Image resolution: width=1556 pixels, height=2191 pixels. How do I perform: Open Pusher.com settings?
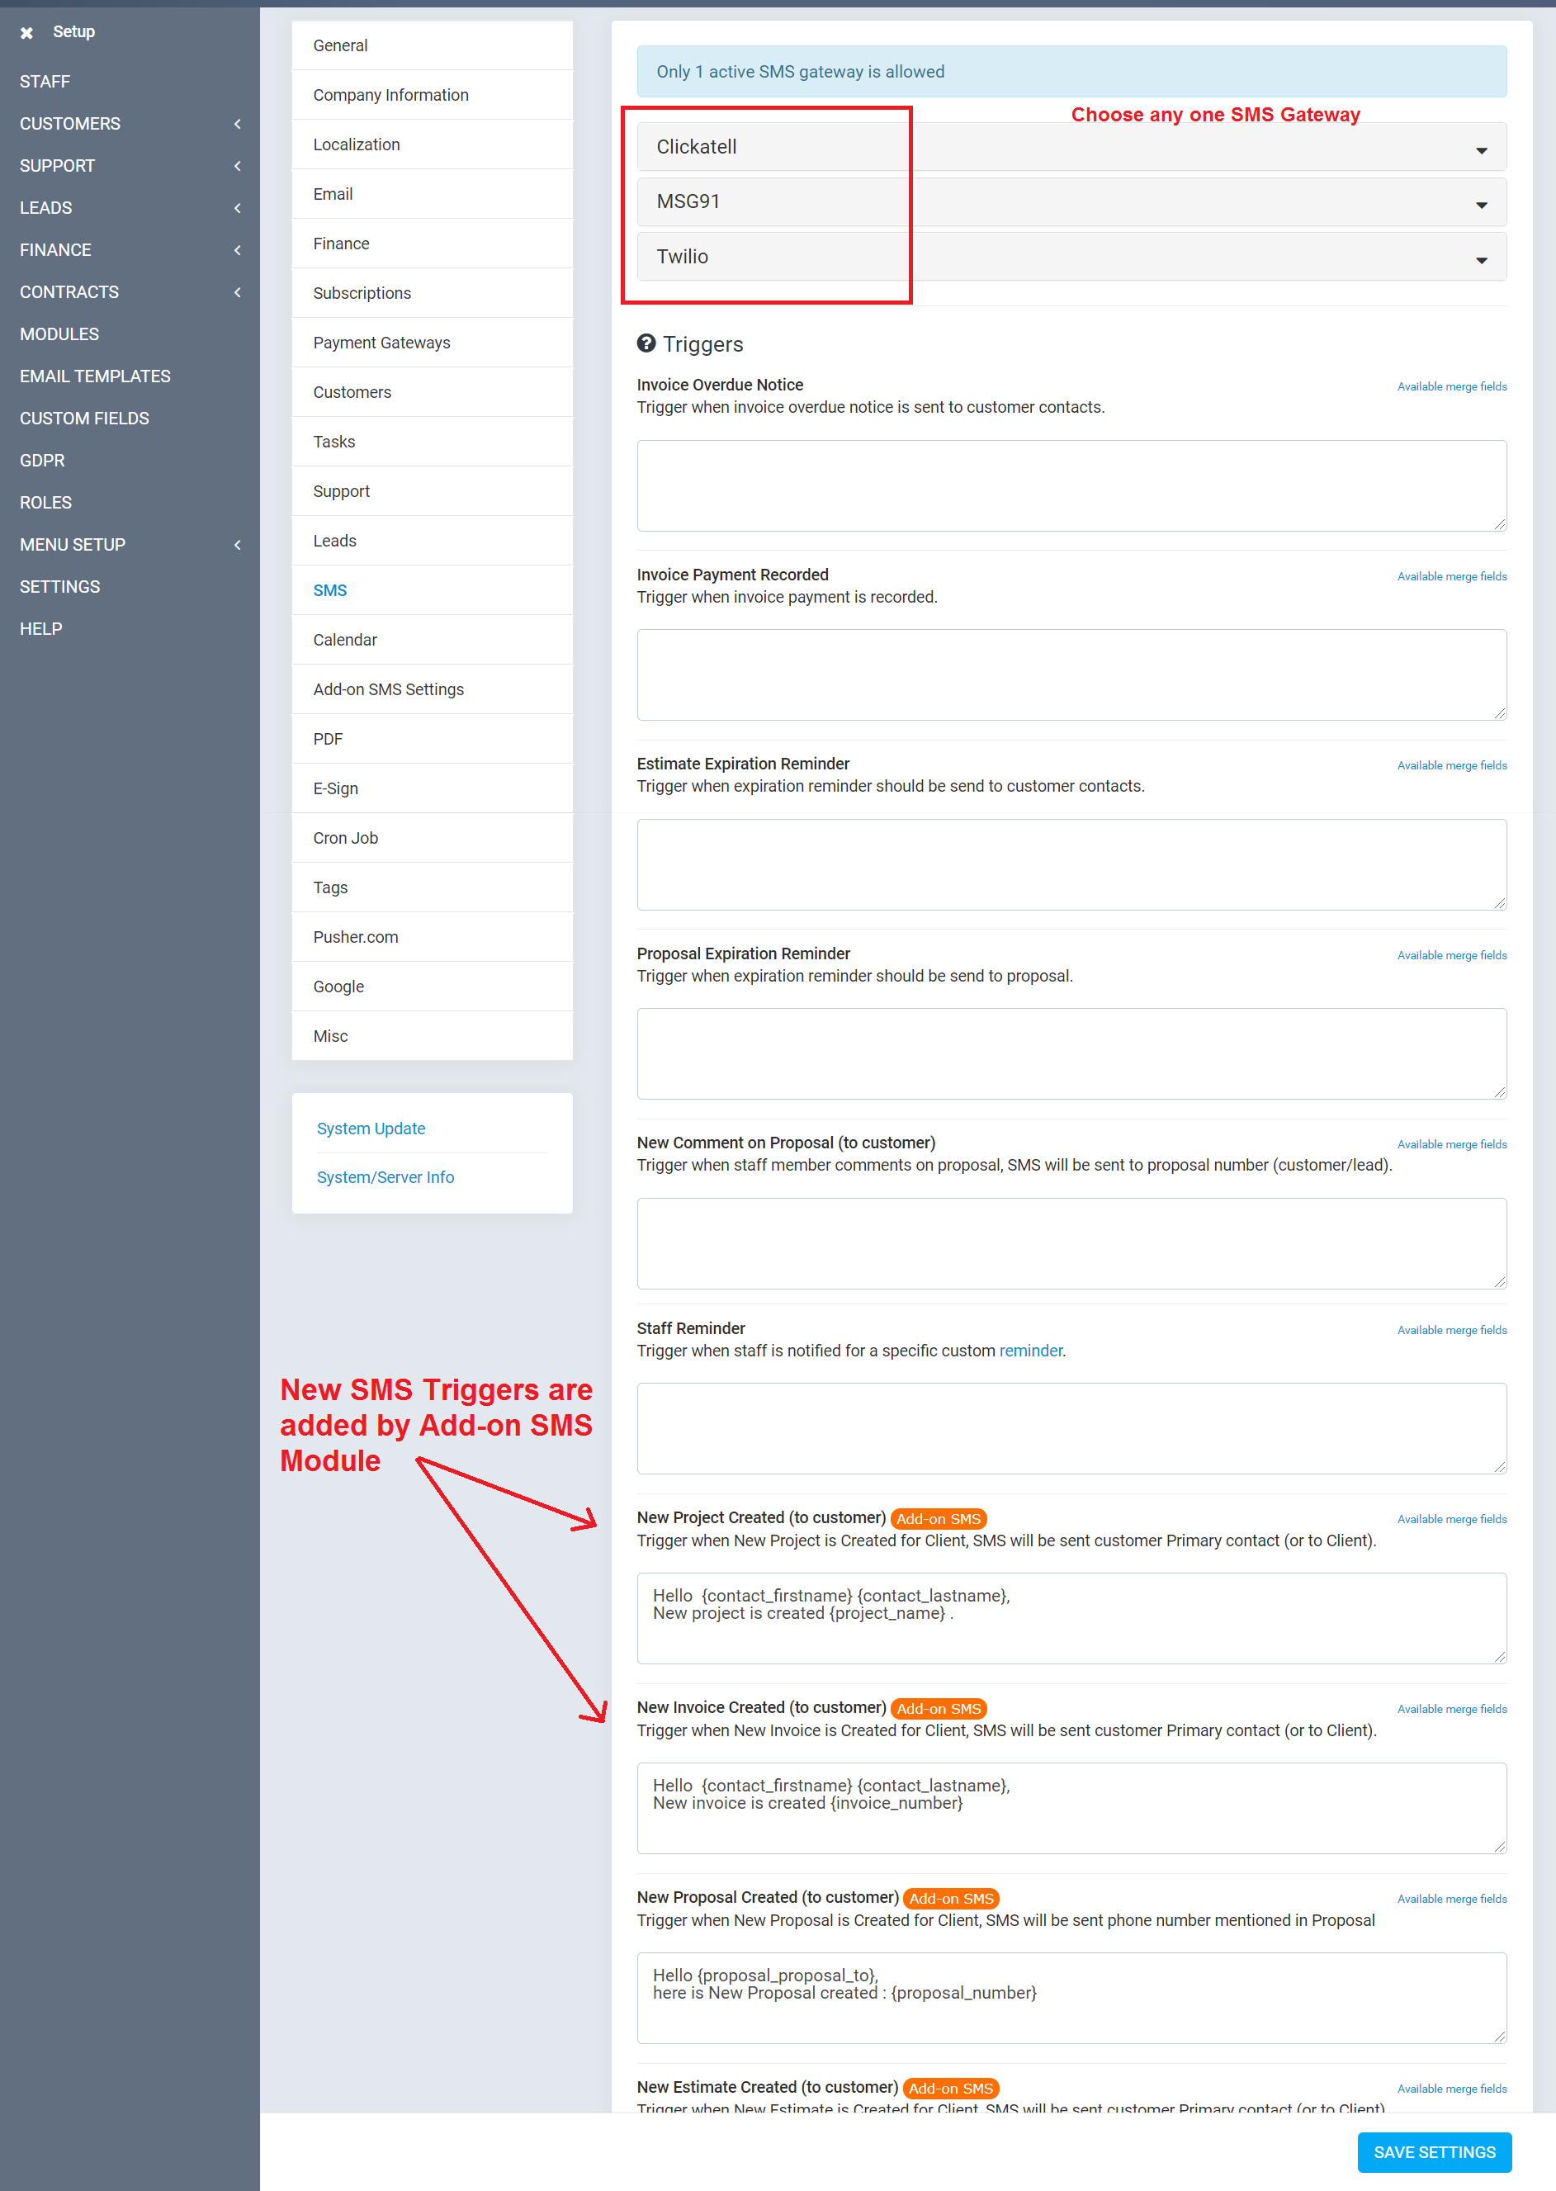pyautogui.click(x=432, y=937)
